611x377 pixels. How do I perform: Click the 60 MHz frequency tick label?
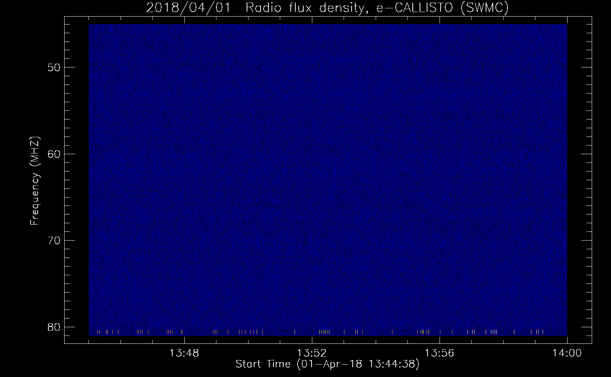54,154
